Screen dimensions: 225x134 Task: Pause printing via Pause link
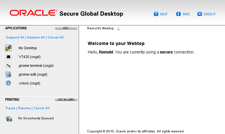tap(10, 108)
